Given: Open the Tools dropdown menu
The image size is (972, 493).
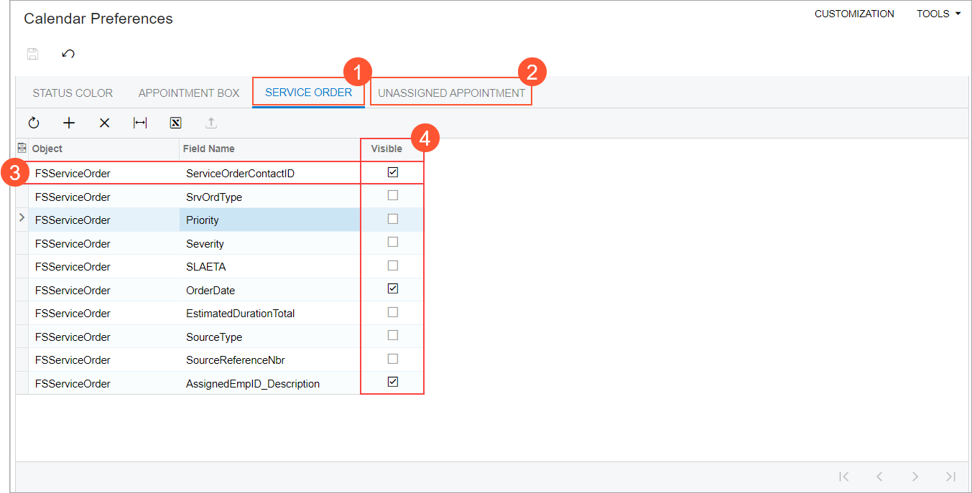Looking at the screenshot, I should pos(938,14).
